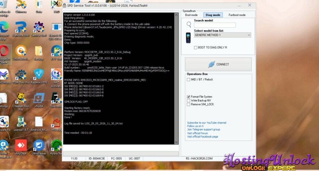Click the log console scroll-down arrow

(176, 142)
